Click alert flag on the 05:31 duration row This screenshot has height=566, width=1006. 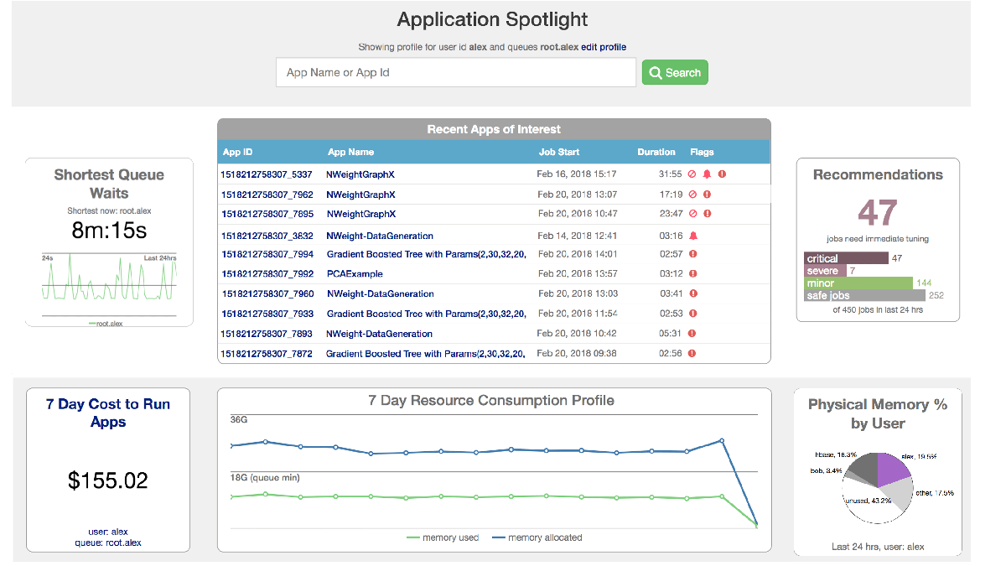692,333
